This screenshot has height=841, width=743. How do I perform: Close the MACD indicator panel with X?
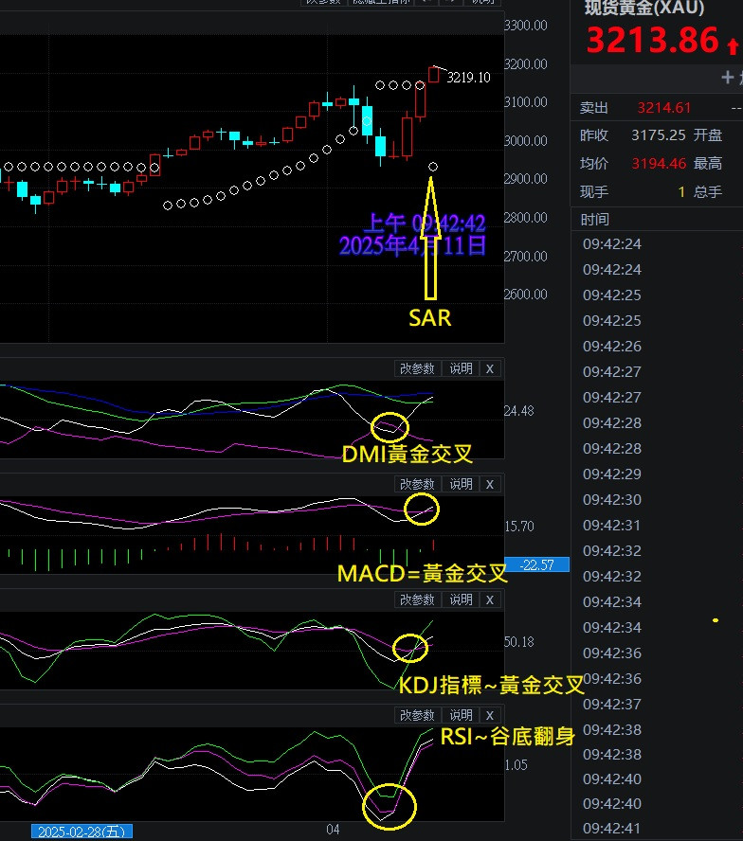489,484
